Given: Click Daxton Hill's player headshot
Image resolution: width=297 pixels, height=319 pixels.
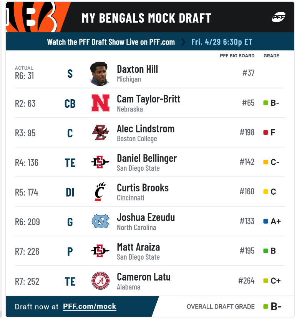Looking at the screenshot, I should point(100,73).
